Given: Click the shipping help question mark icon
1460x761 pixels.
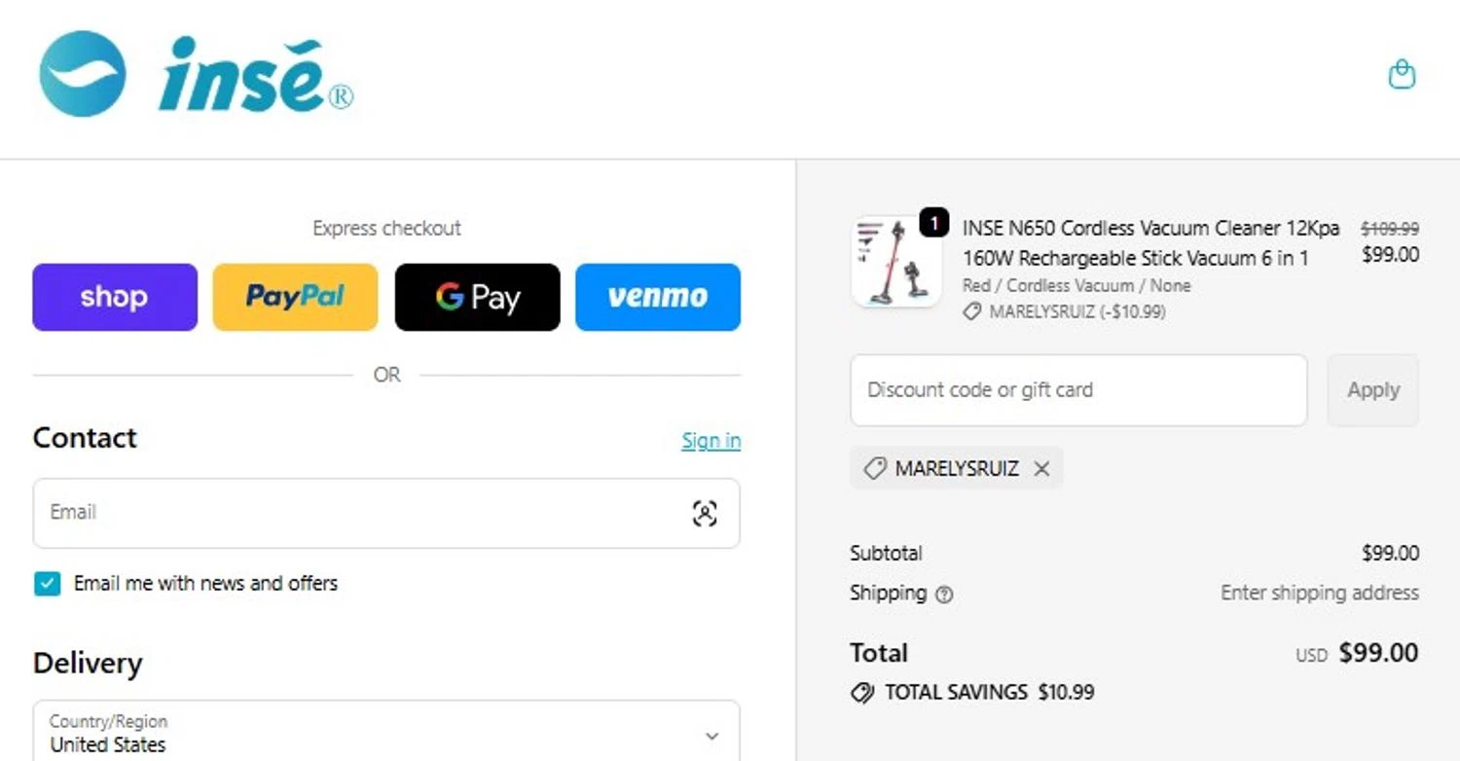Looking at the screenshot, I should click(x=943, y=595).
